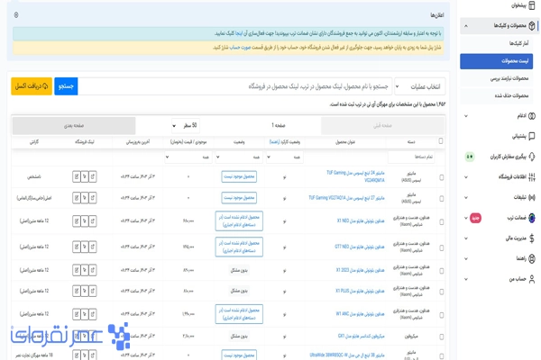Check the GX1 microphone row checkbox
The width and height of the screenshot is (541, 360).
tap(441, 337)
